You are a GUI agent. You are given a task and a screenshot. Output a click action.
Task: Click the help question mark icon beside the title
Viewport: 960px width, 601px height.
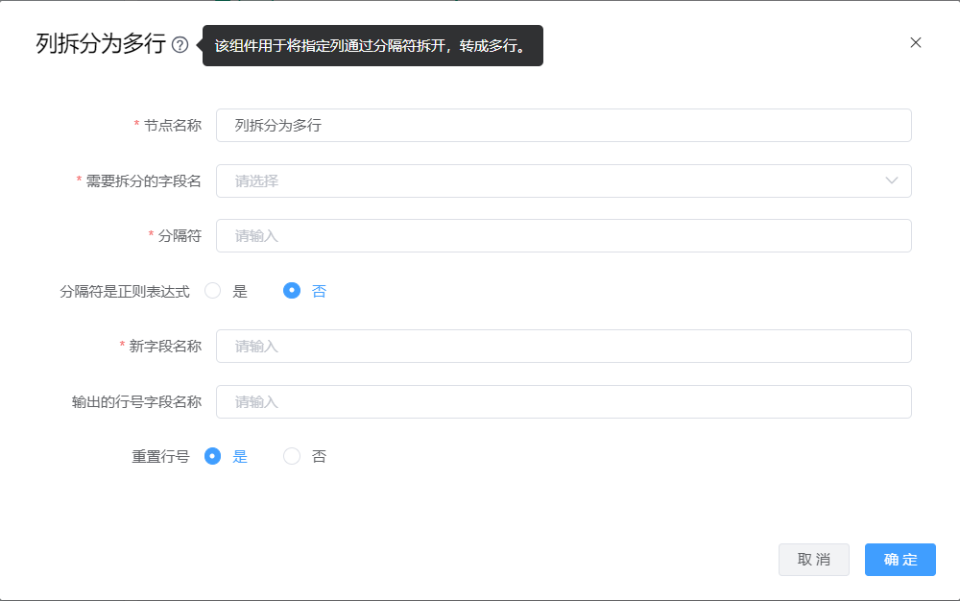pyautogui.click(x=180, y=45)
